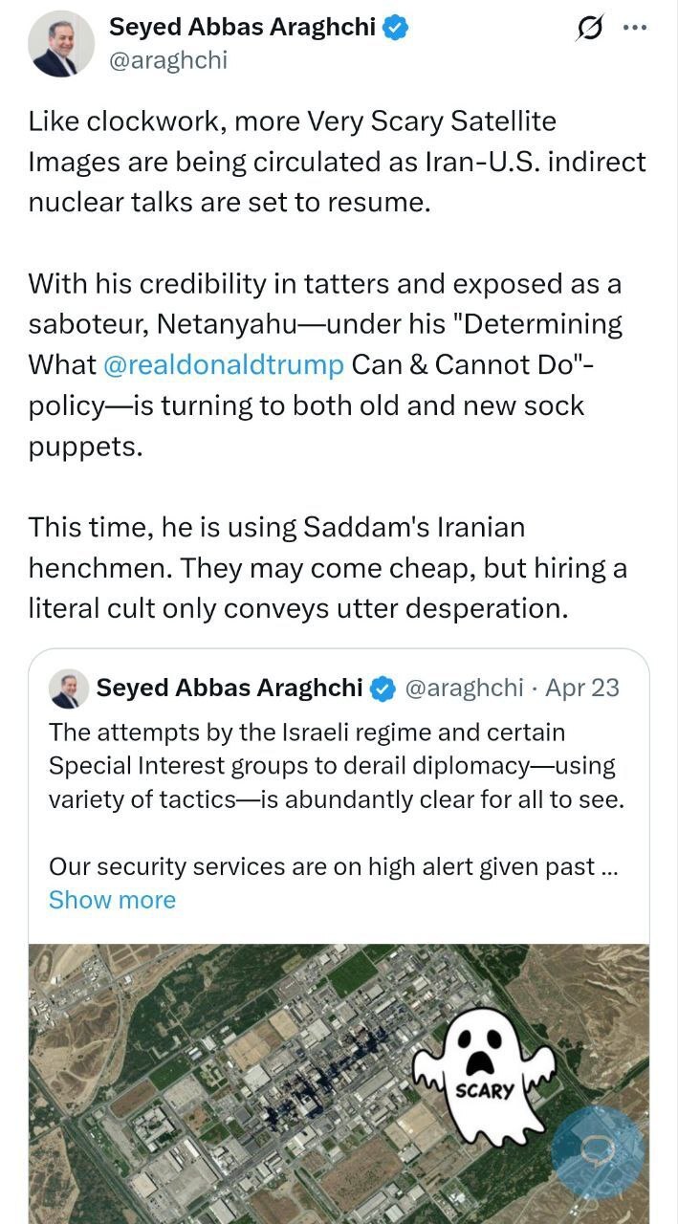Click the author name in the quoted tweet
Screen dimensions: 678x1224
click(x=230, y=688)
